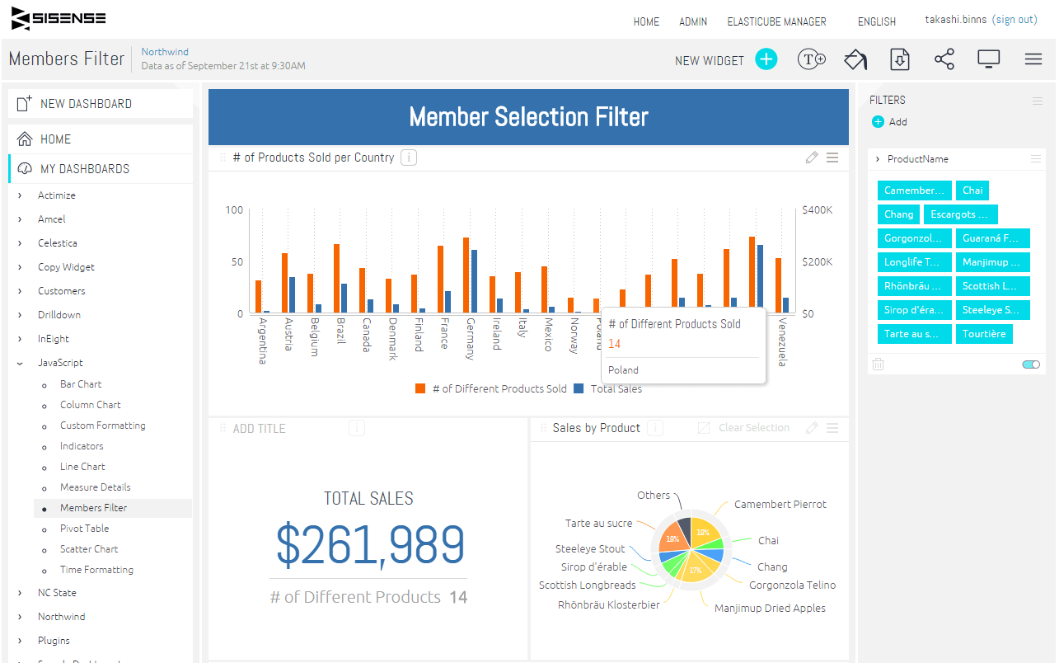The width and height of the screenshot is (1059, 663).
Task: Add a text widget via T+ icon
Action: (812, 59)
